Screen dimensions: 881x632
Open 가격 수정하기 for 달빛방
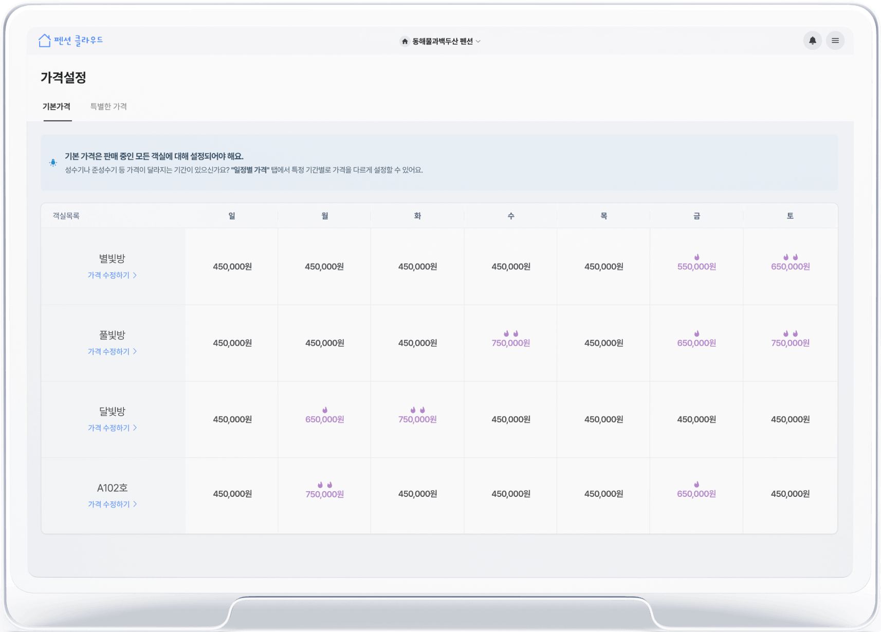[112, 428]
